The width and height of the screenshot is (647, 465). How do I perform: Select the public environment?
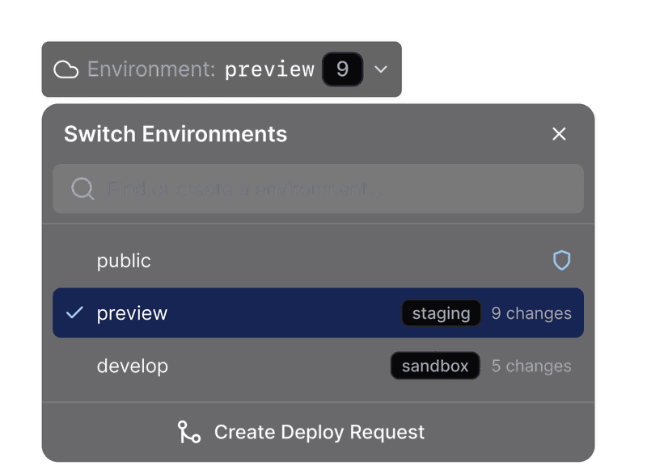(124, 261)
